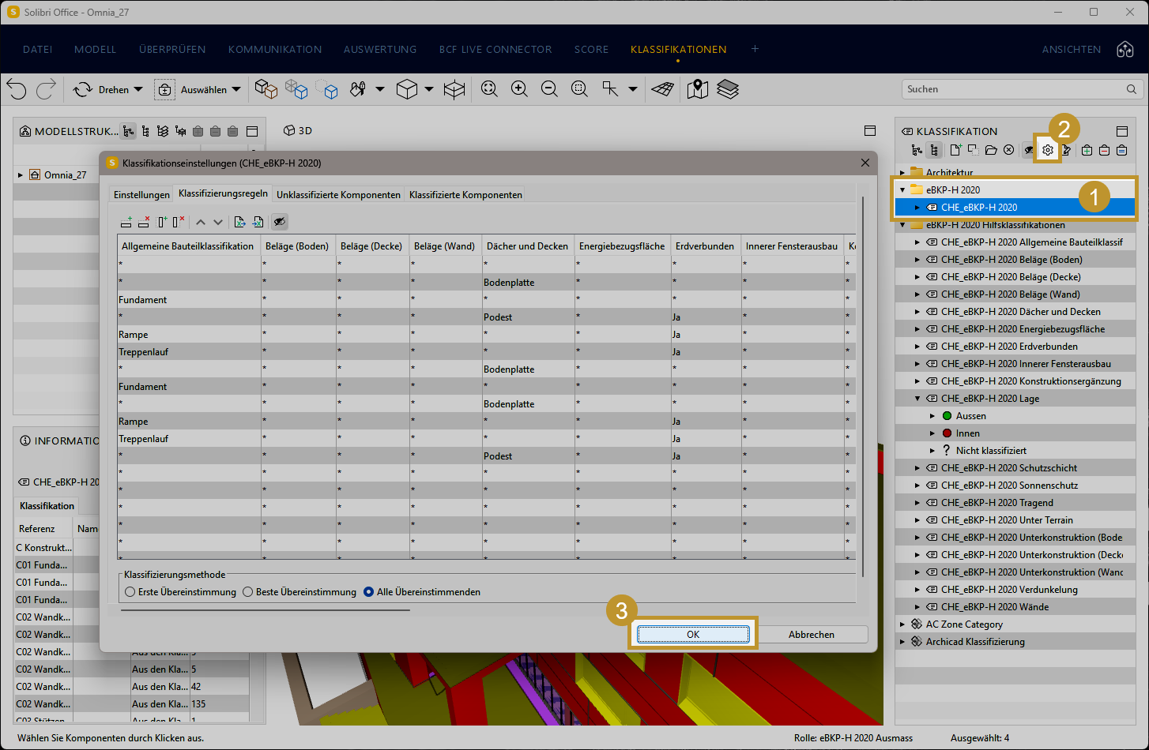Screen dimensions: 1149x750
Task: Click the Suchen search field
Action: 1023,89
